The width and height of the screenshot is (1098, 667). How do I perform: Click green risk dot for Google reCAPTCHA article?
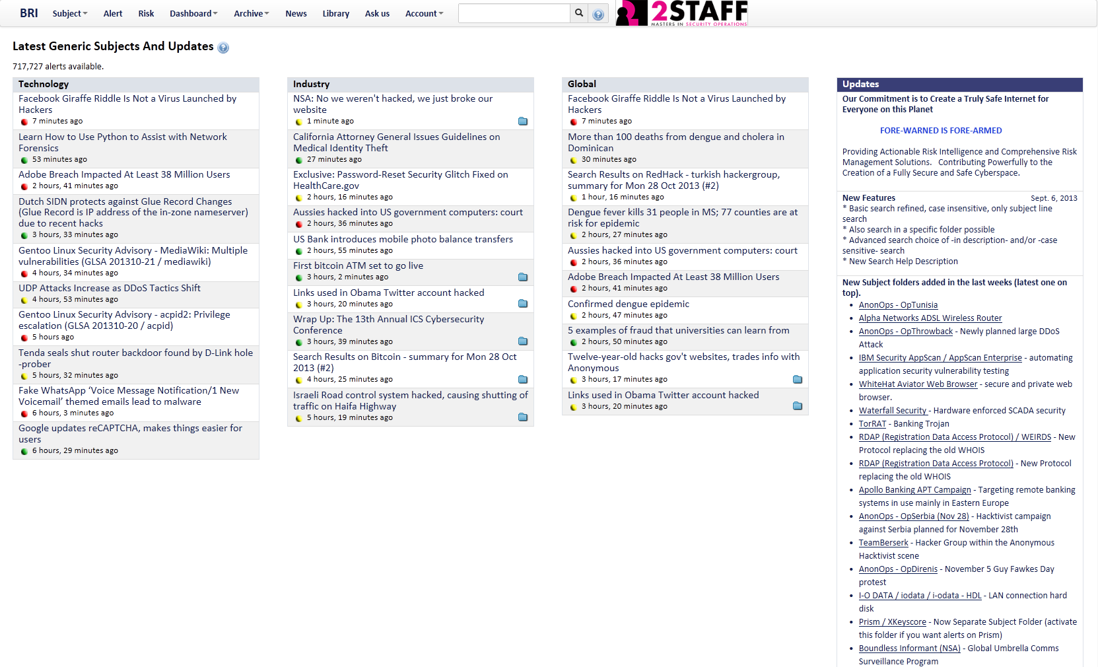pos(24,452)
